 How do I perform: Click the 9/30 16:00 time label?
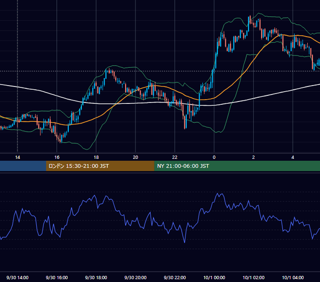click(x=57, y=277)
